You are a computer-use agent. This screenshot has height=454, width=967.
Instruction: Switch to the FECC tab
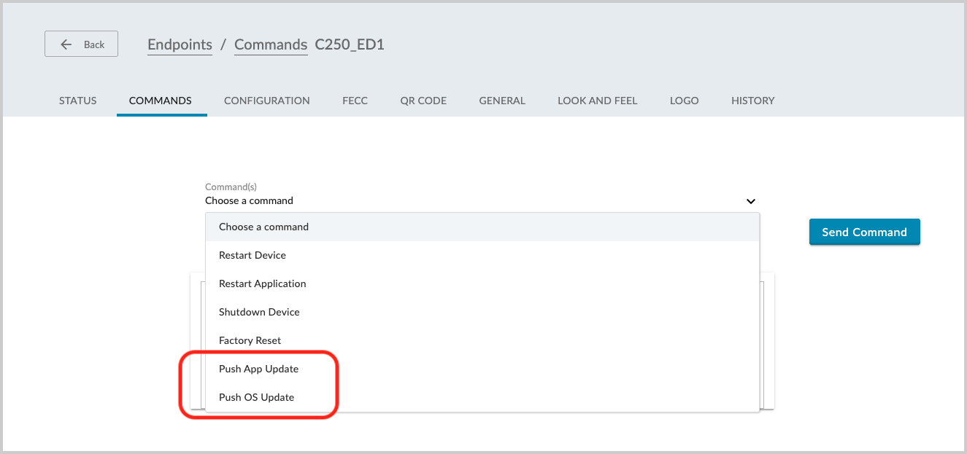355,101
